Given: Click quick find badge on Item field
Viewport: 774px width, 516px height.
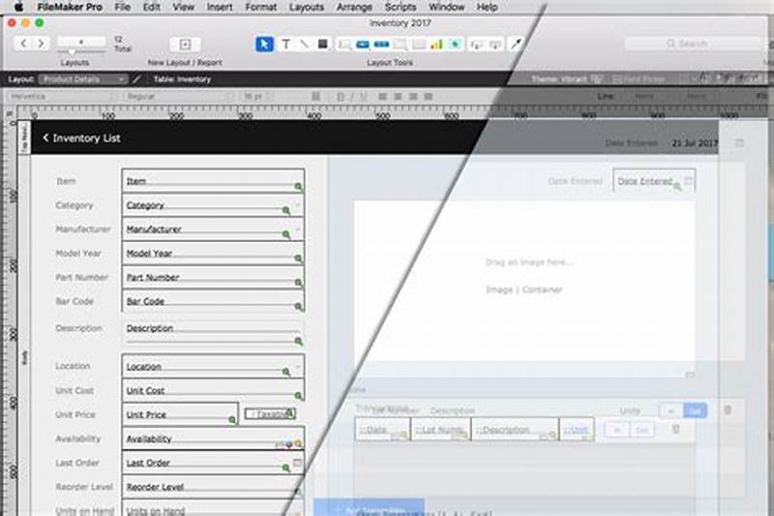Looking at the screenshot, I should [x=298, y=187].
